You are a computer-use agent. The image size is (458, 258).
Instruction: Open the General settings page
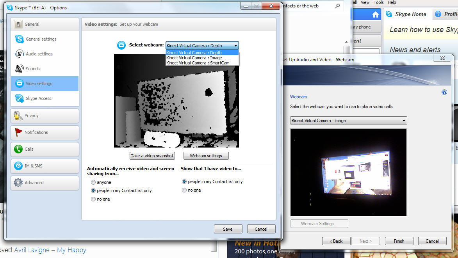[x=45, y=39]
